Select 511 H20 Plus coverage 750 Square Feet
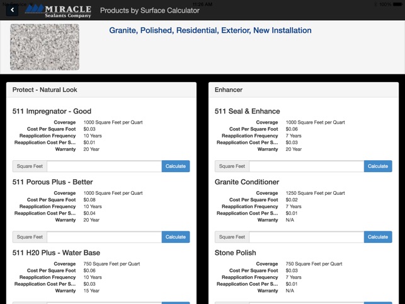 pyautogui.click(x=111, y=264)
